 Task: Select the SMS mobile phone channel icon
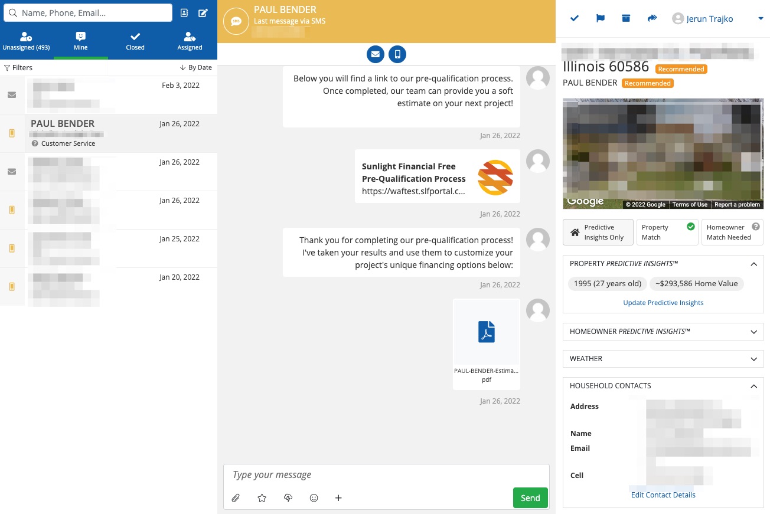tap(397, 55)
